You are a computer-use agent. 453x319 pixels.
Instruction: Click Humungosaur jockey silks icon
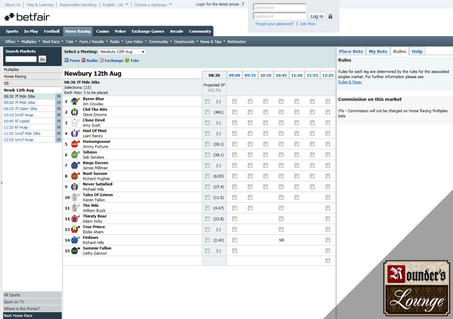75,144
